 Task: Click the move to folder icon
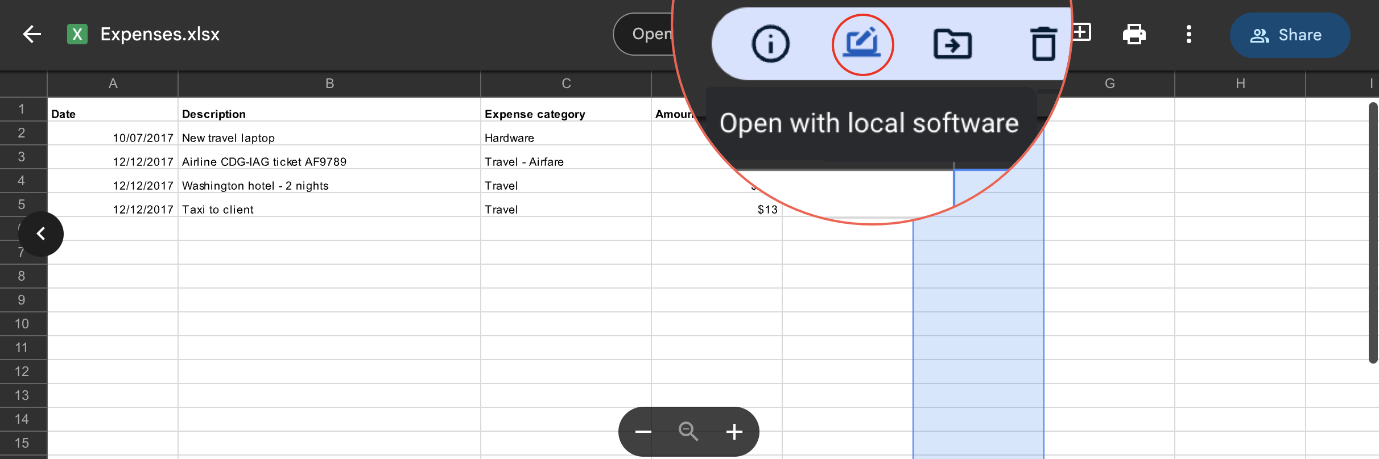952,44
